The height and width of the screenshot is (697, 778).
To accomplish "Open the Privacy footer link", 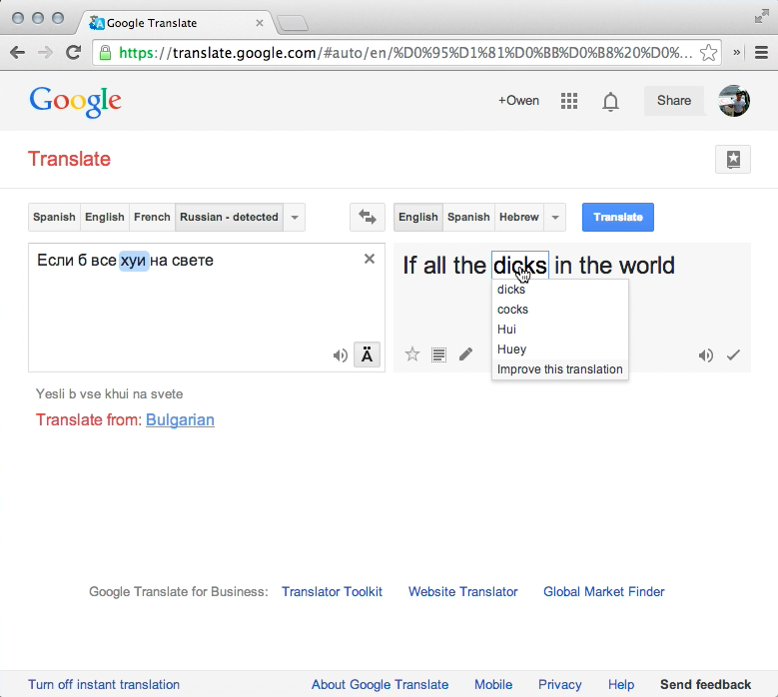I will (559, 685).
